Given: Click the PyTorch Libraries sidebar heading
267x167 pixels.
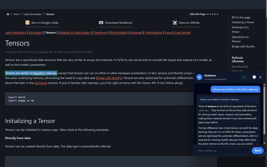Looking at the screenshot, I should tap(238, 59).
